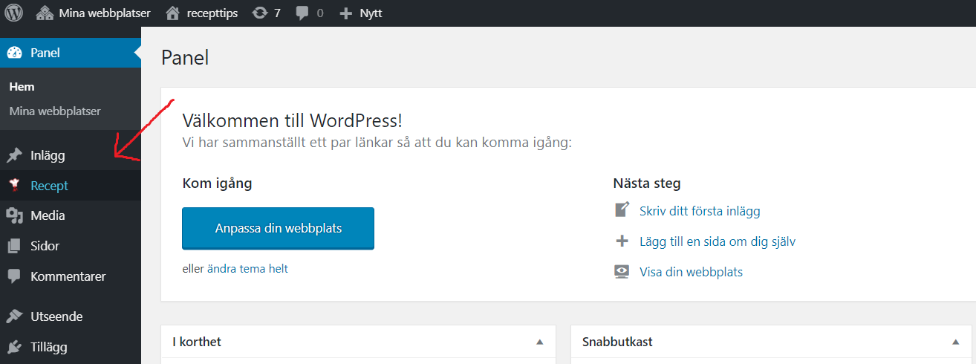Open Hem submenu item
Image resolution: width=976 pixels, height=364 pixels.
(x=22, y=87)
